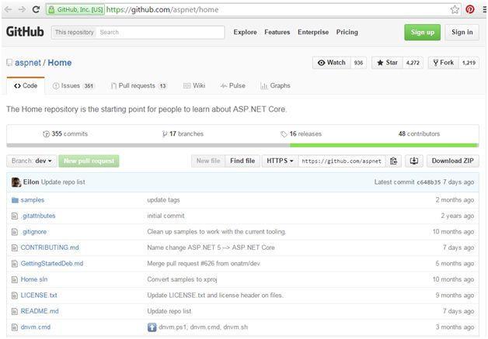Click the up-arrow emoji in dnvm commit message
The height and width of the screenshot is (339, 488).
pos(152,327)
